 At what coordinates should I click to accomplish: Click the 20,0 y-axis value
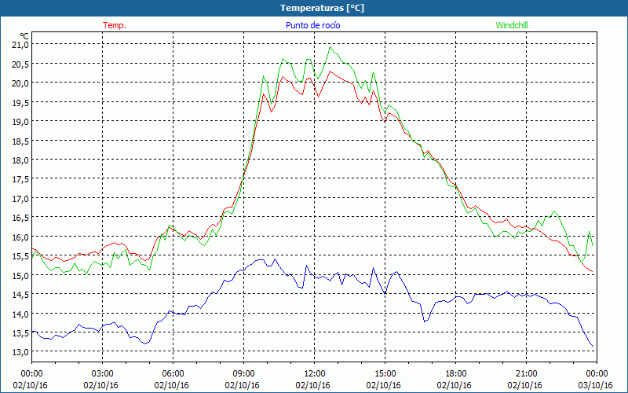click(20, 83)
